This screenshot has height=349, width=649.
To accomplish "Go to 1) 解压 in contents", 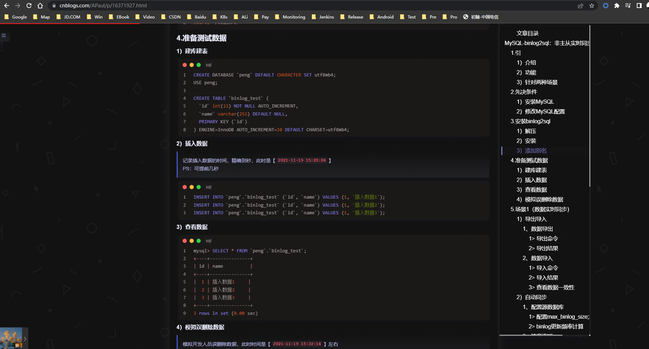I will (526, 131).
